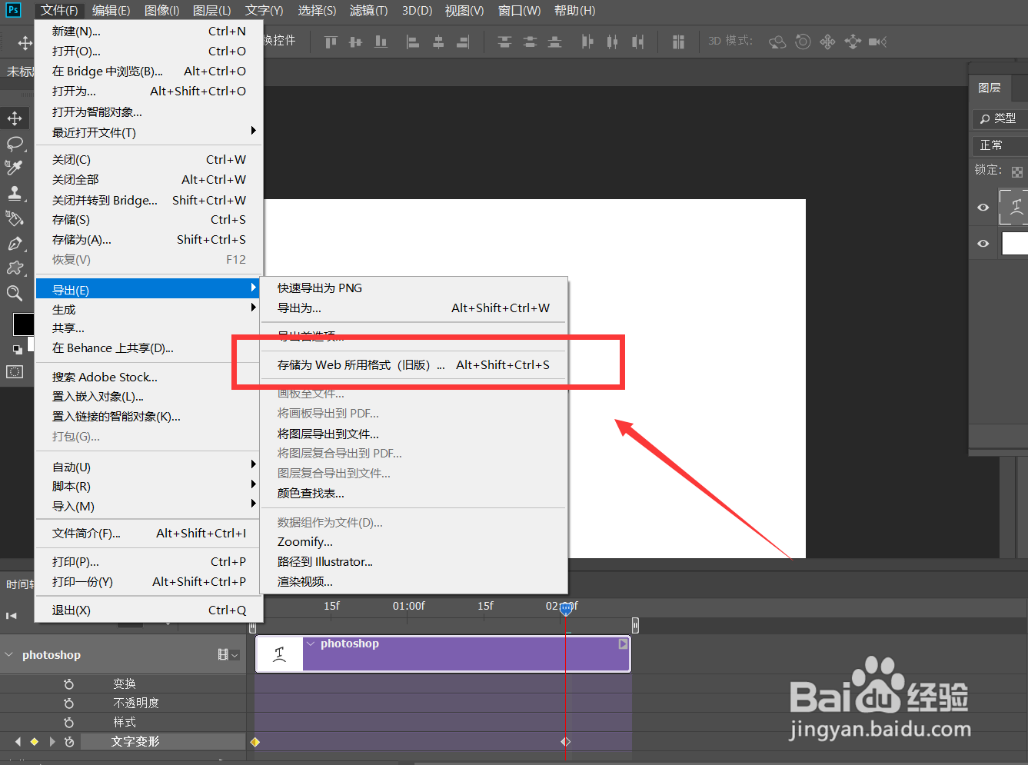This screenshot has height=765, width=1028.
Task: Select the Zoom tool
Action: (15, 293)
